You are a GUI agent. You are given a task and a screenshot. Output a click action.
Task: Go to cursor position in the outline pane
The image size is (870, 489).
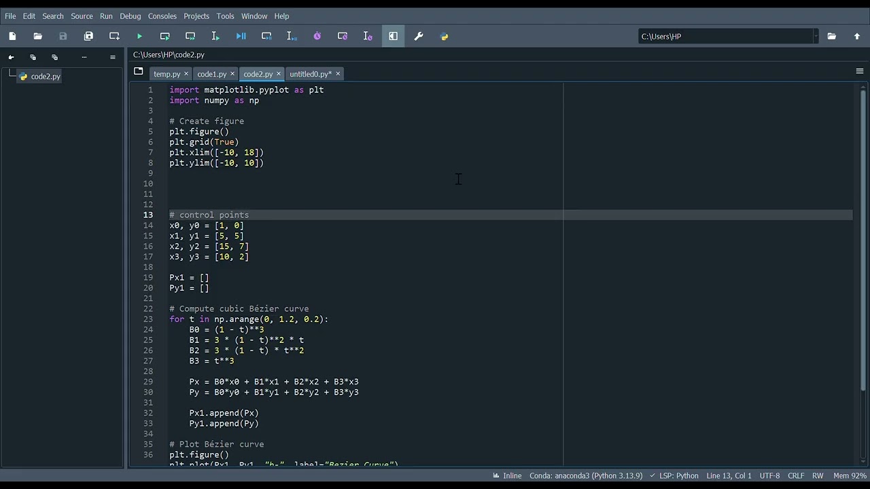11,57
